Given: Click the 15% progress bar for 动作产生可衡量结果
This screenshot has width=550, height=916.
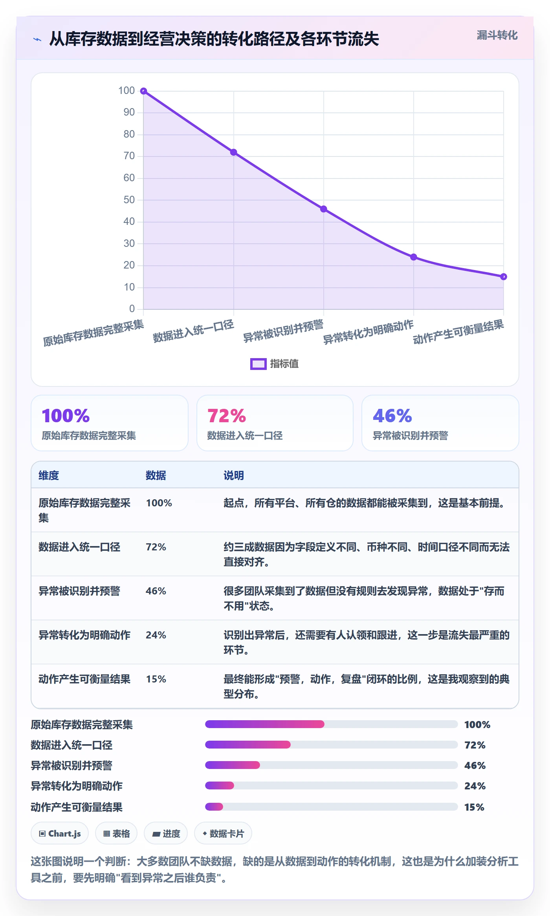Looking at the screenshot, I should (x=332, y=807).
